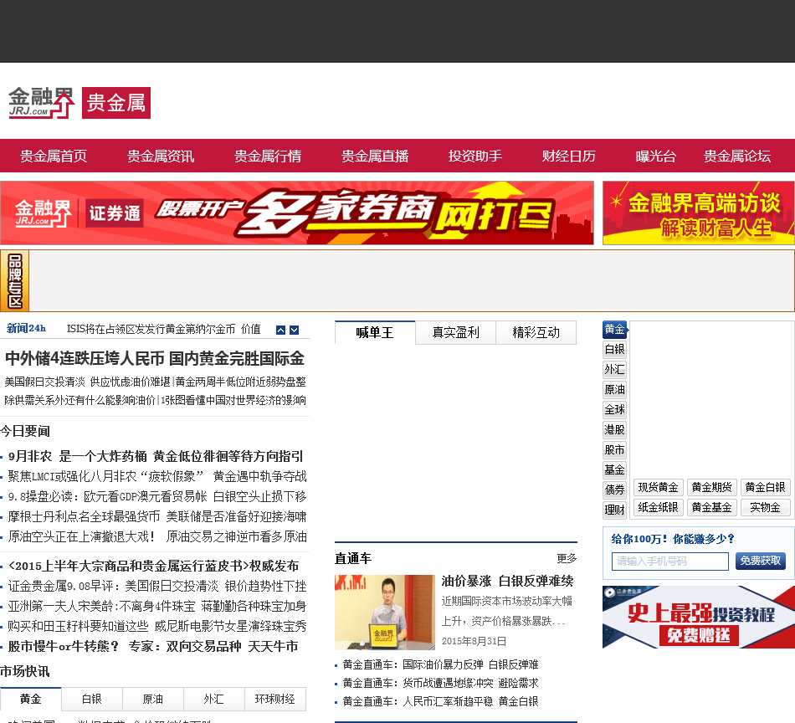Screen dimensions: 795x723
Task: Open 聚焦LMCI或强化八月非农 article
Action: click(x=157, y=477)
